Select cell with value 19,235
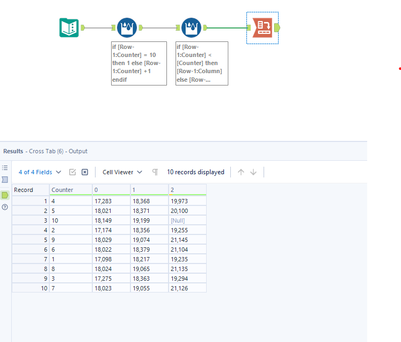 point(187,259)
